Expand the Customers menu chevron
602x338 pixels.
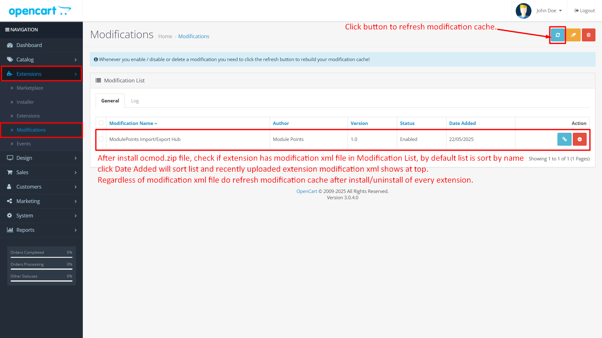tap(76, 187)
